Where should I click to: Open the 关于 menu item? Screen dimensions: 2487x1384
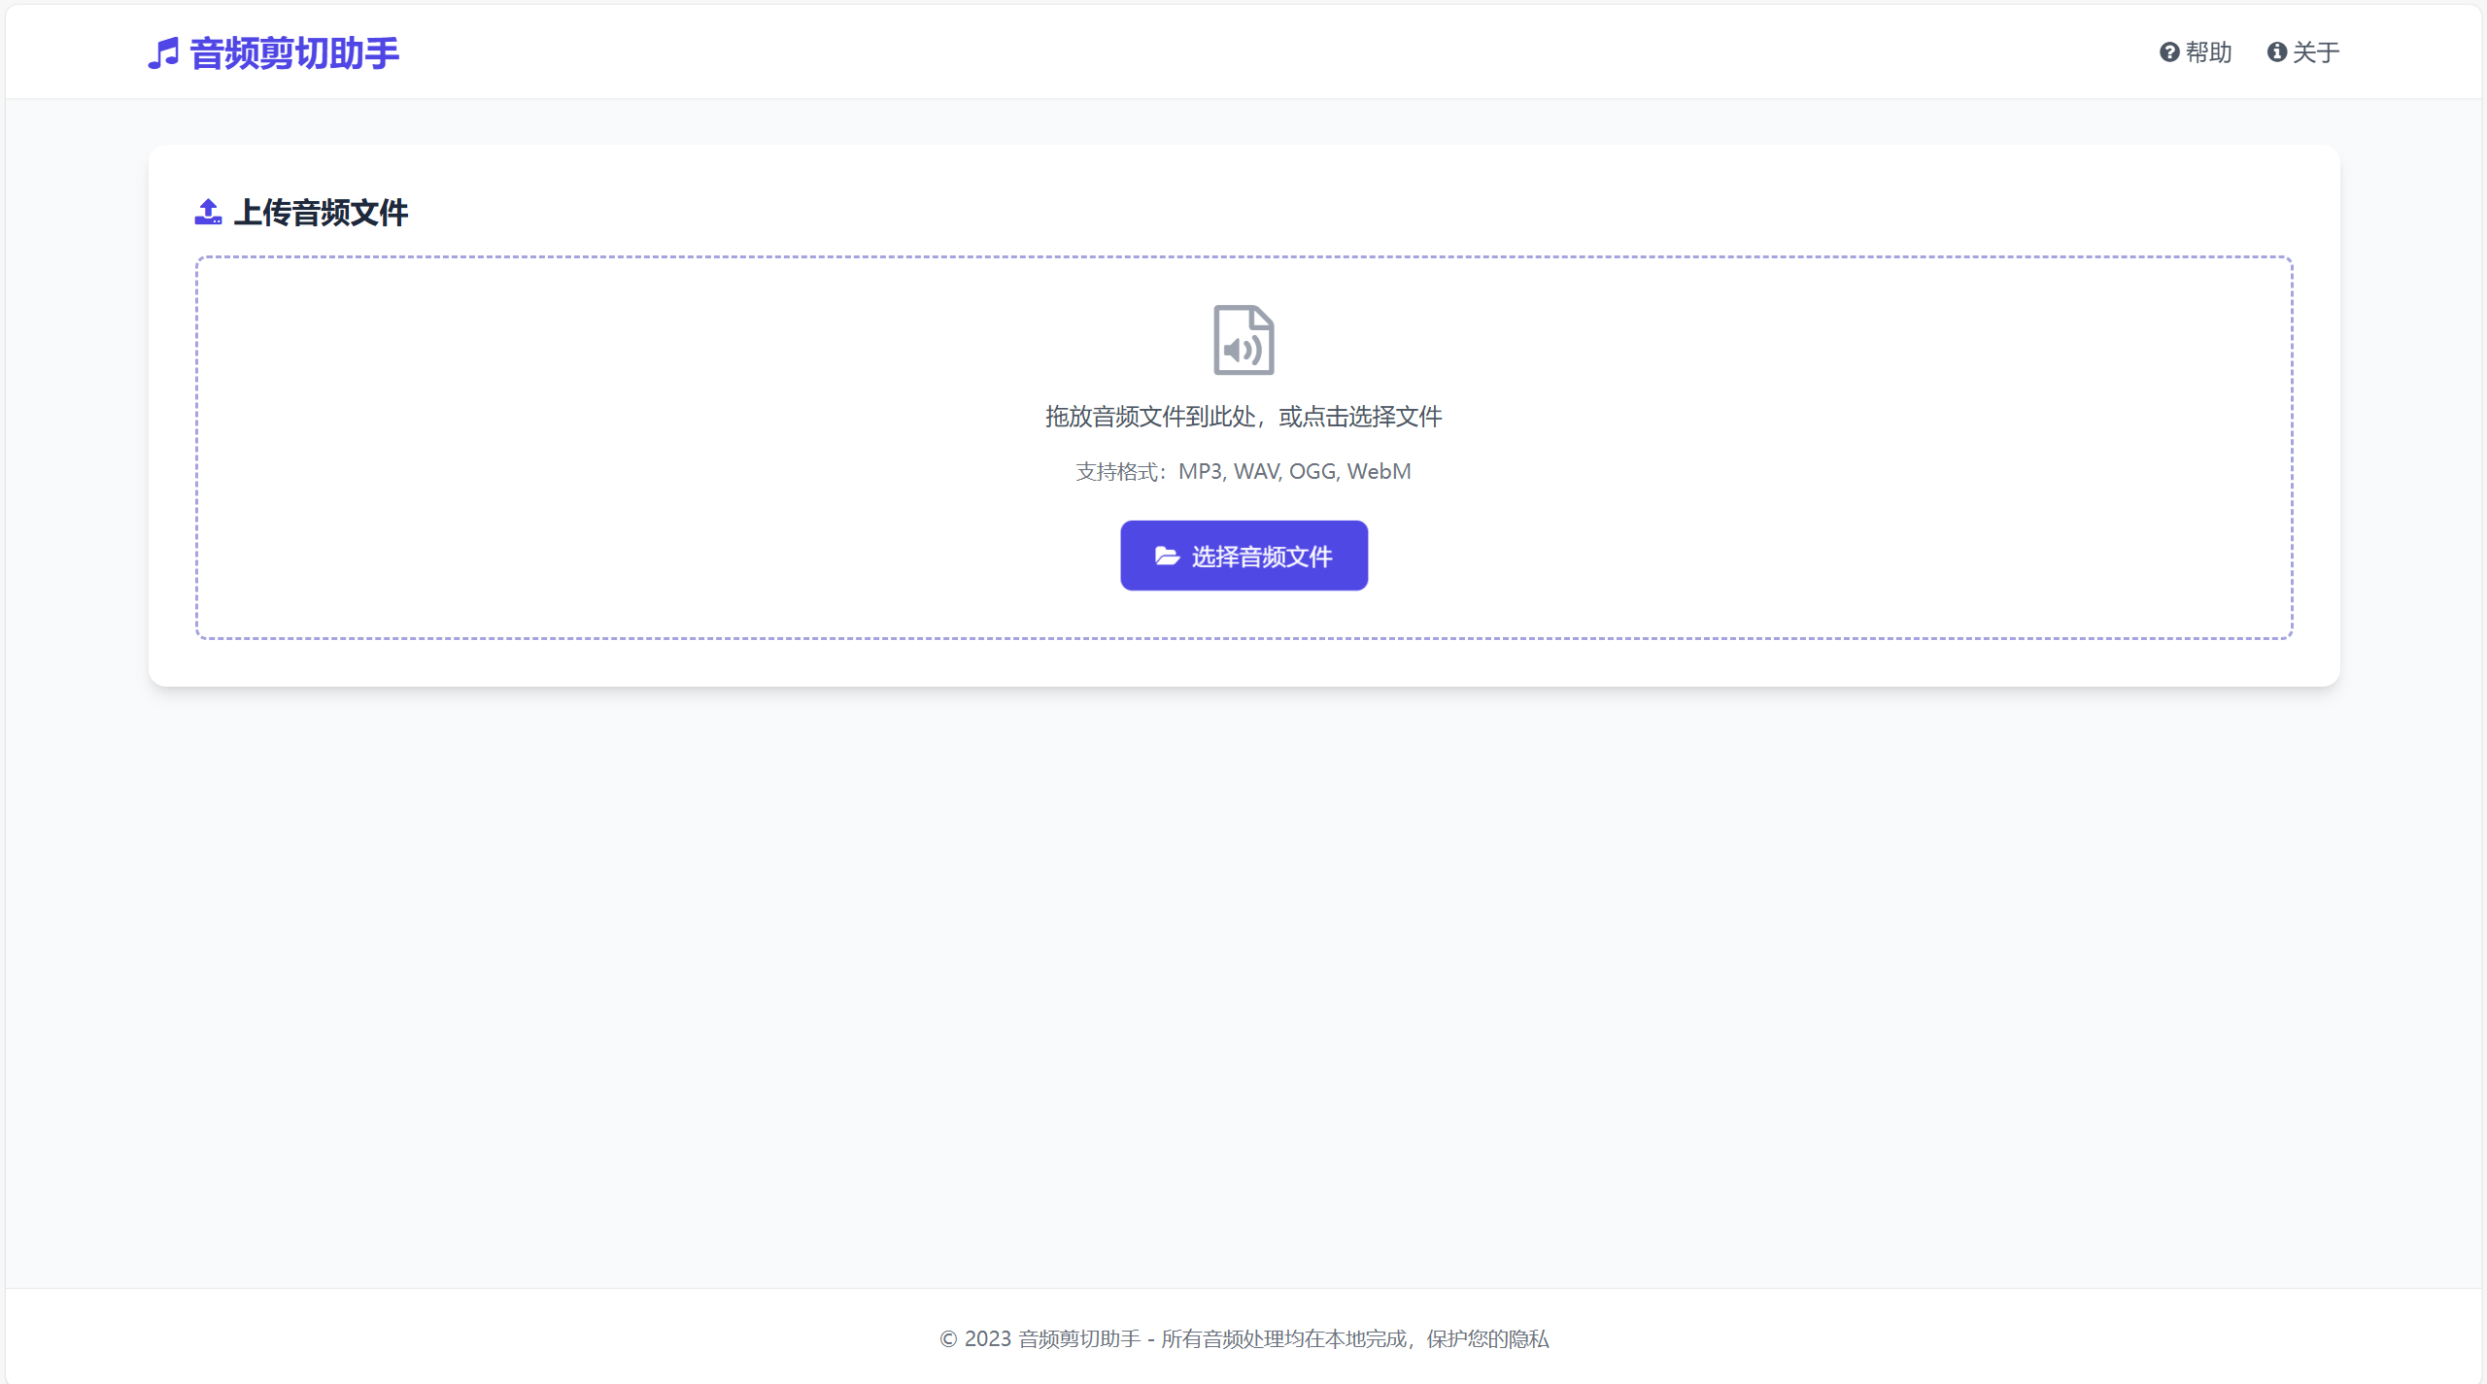2306,52
